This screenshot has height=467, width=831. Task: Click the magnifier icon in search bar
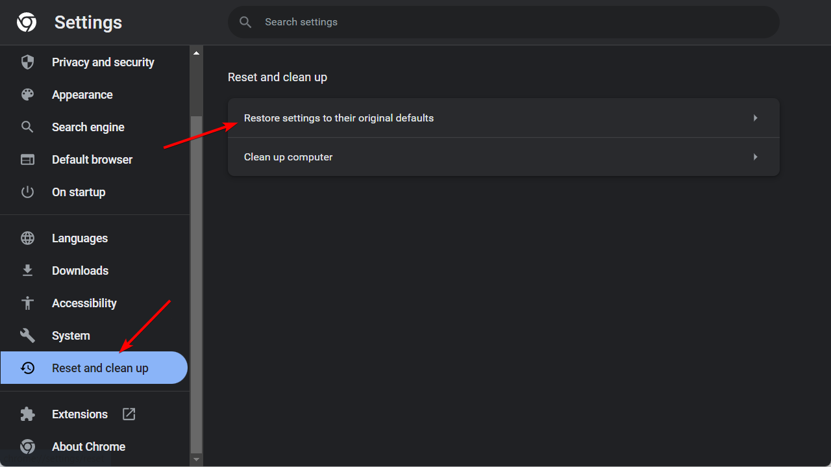[x=245, y=22]
